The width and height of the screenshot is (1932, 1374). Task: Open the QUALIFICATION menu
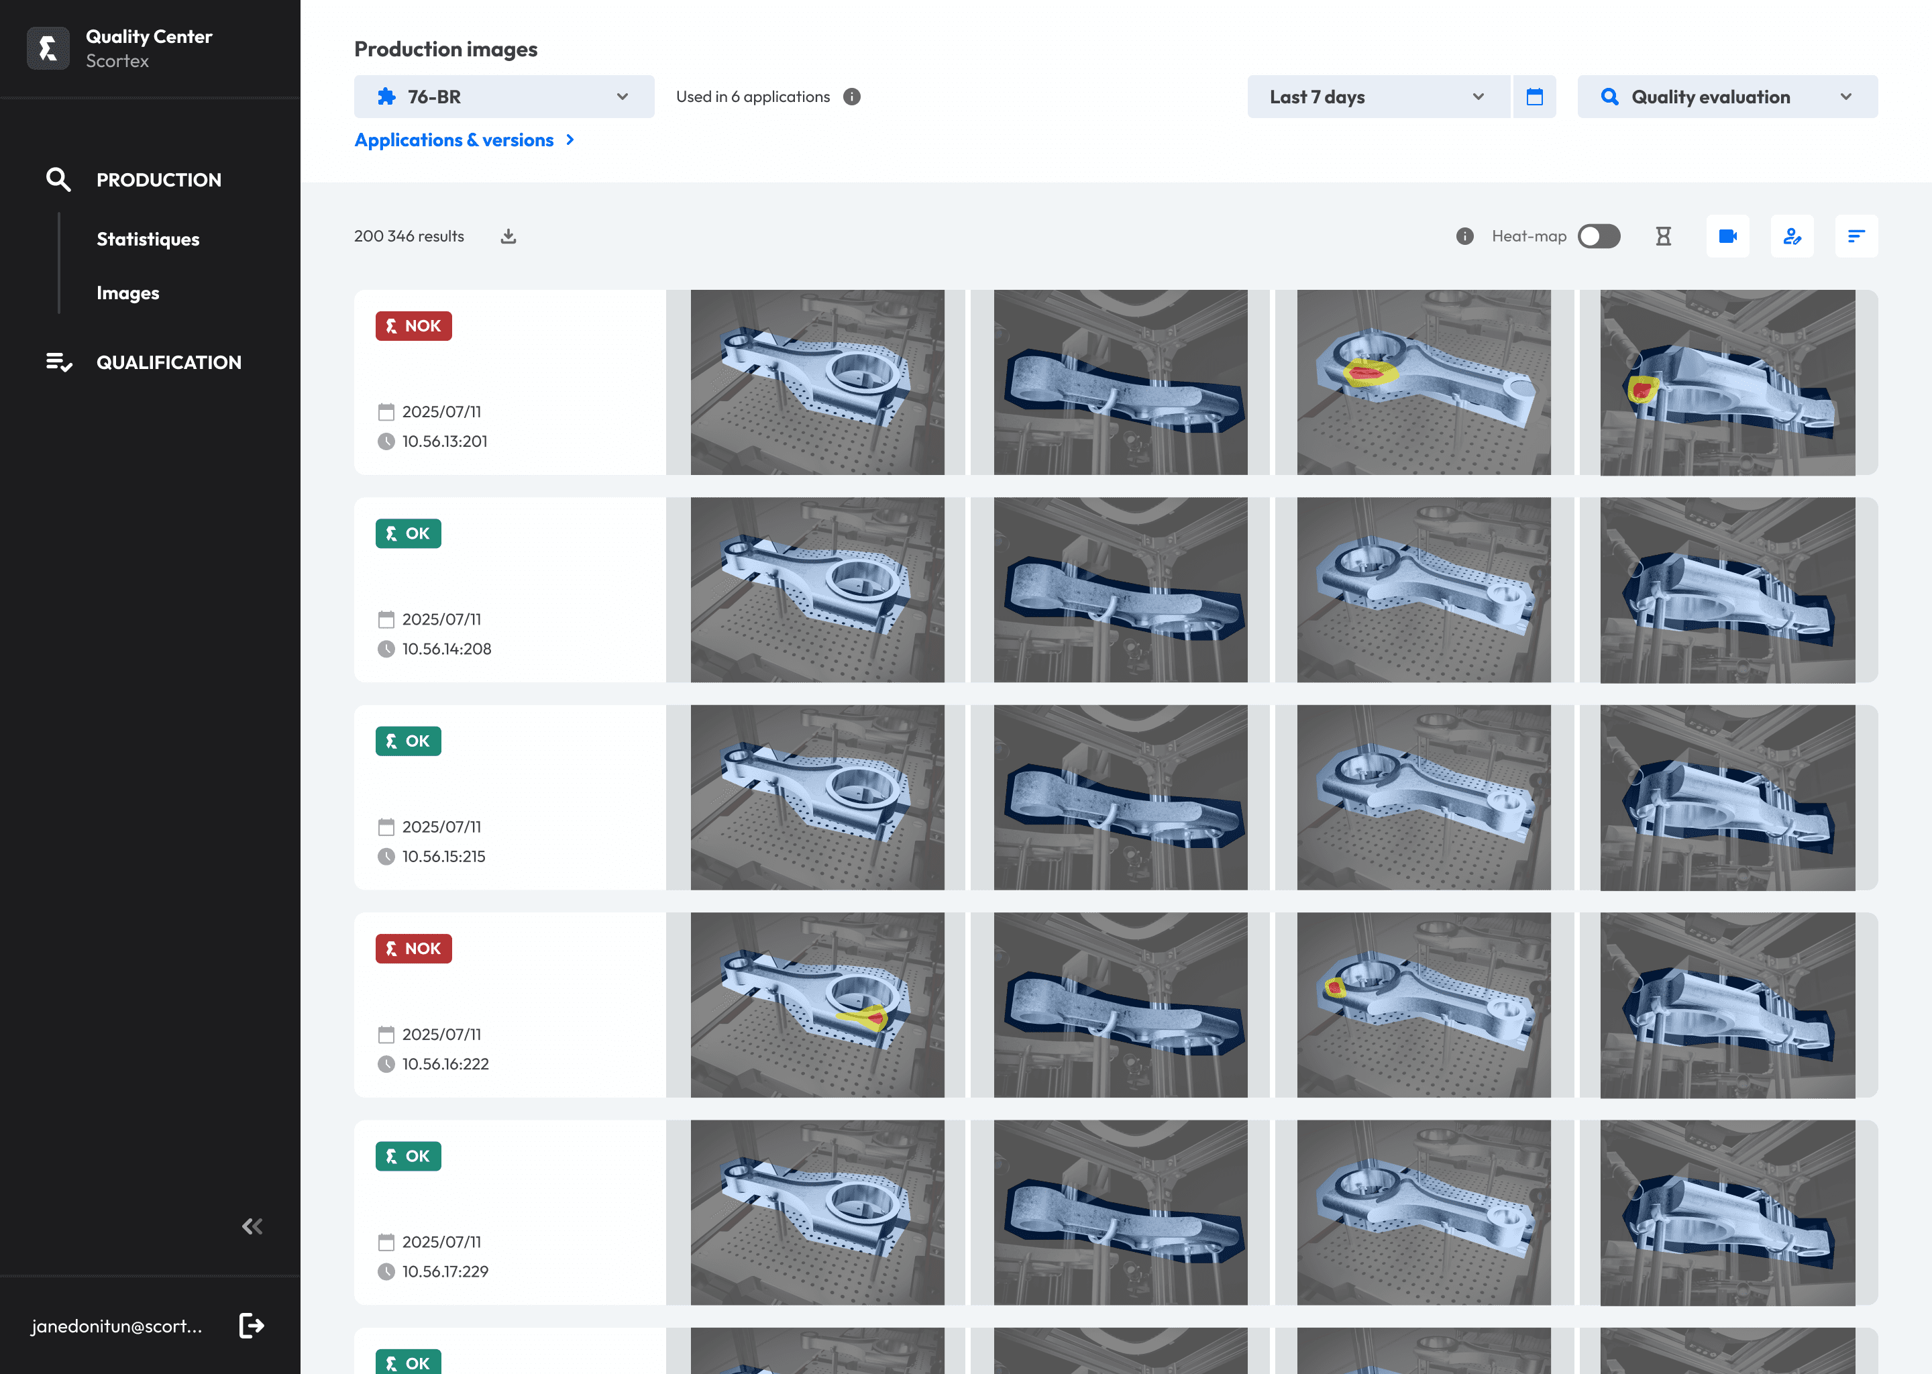pyautogui.click(x=168, y=362)
